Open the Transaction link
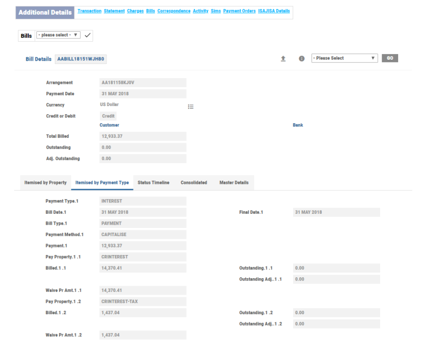Image resolution: width=426 pixels, height=346 pixels. (89, 11)
